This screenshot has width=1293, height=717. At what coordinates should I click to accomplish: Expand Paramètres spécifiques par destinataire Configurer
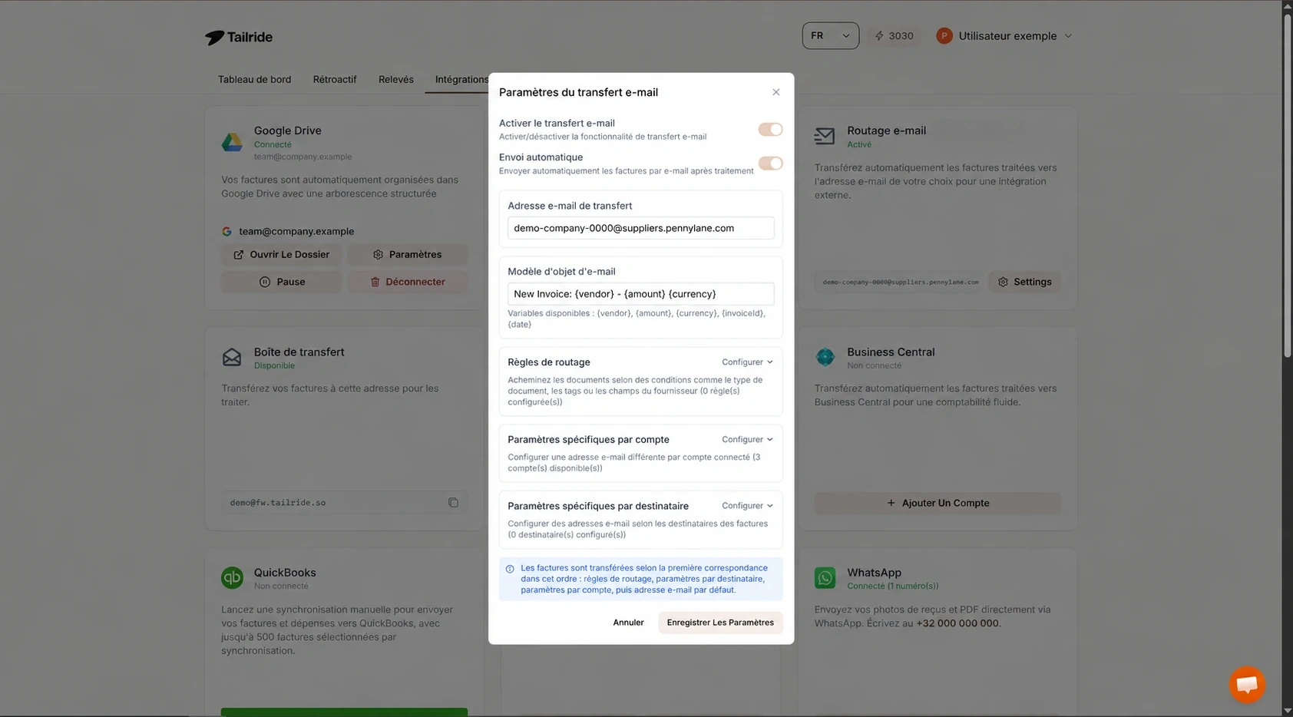click(747, 506)
